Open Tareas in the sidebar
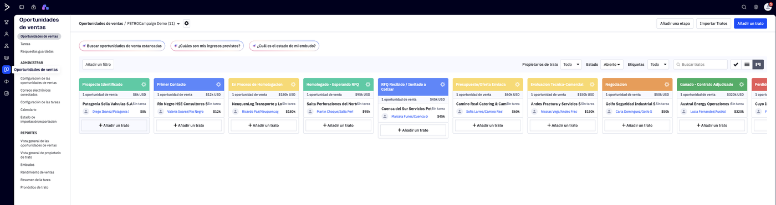Viewport: 776px width, 205px height. [x=25, y=44]
